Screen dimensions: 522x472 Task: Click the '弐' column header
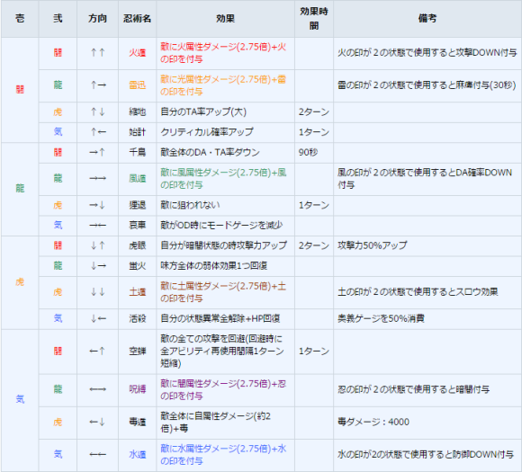(x=58, y=18)
